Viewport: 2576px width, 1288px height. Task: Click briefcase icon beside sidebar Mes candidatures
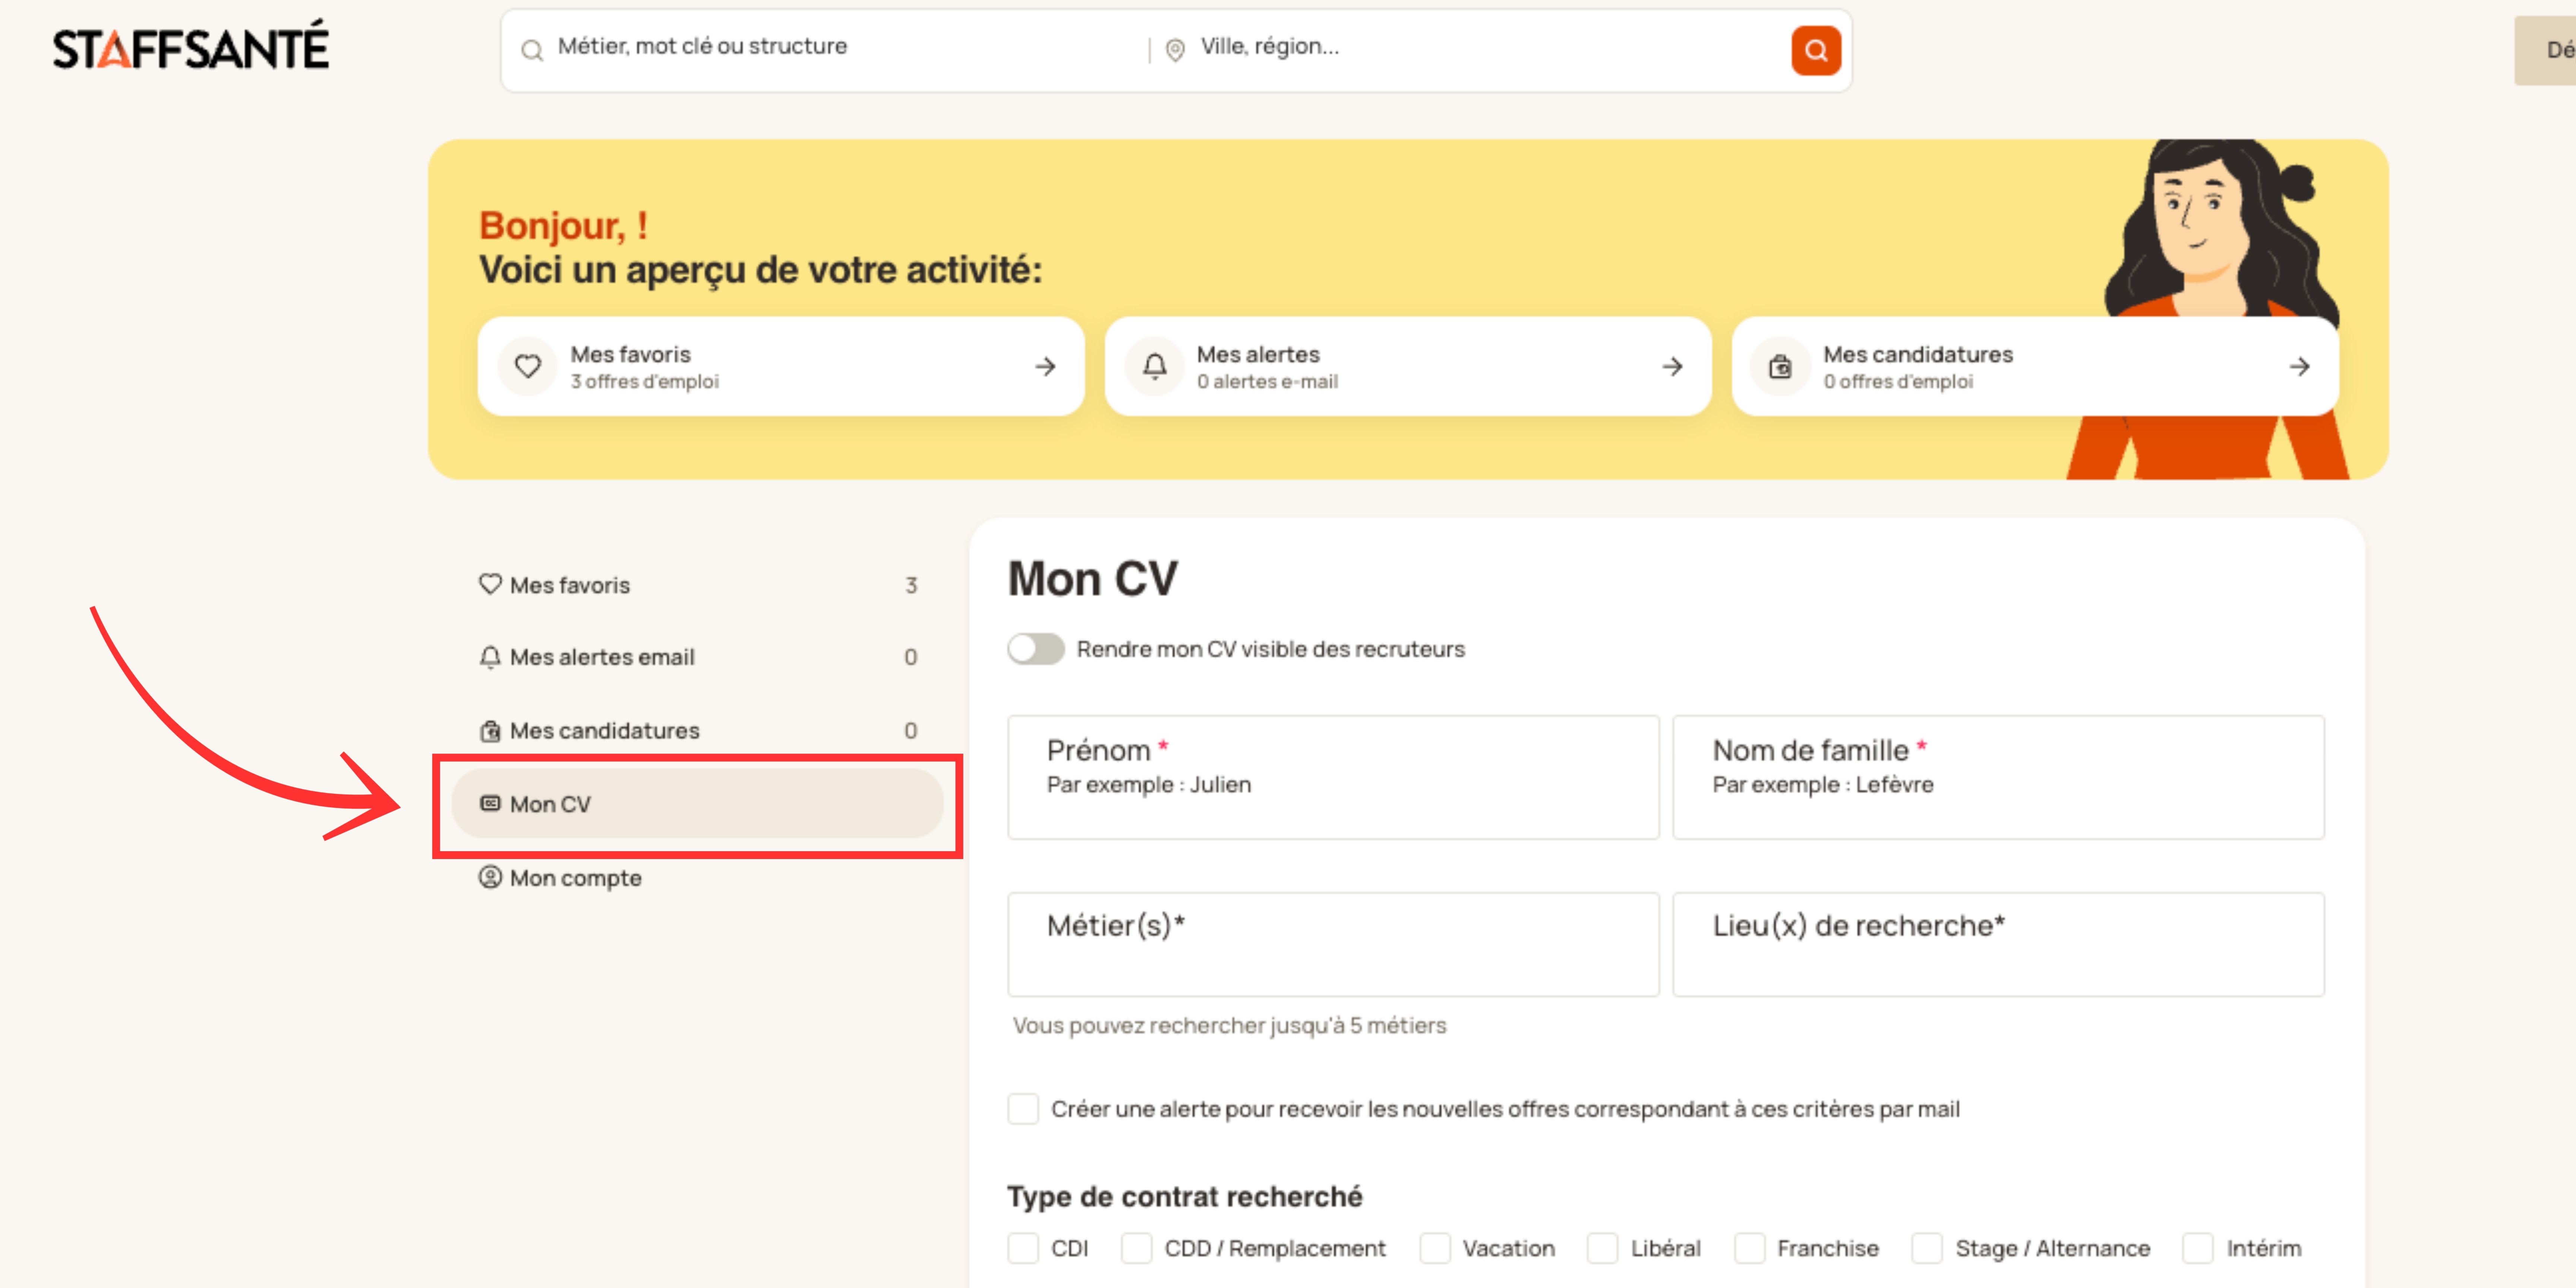[x=490, y=731]
